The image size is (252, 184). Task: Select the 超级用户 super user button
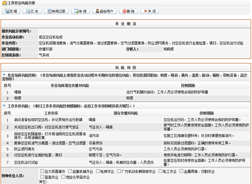(x=104, y=11)
